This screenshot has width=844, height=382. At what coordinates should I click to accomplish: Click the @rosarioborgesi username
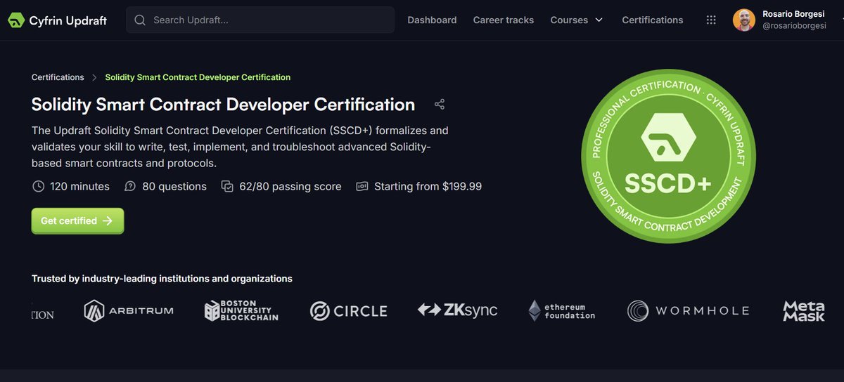click(795, 27)
